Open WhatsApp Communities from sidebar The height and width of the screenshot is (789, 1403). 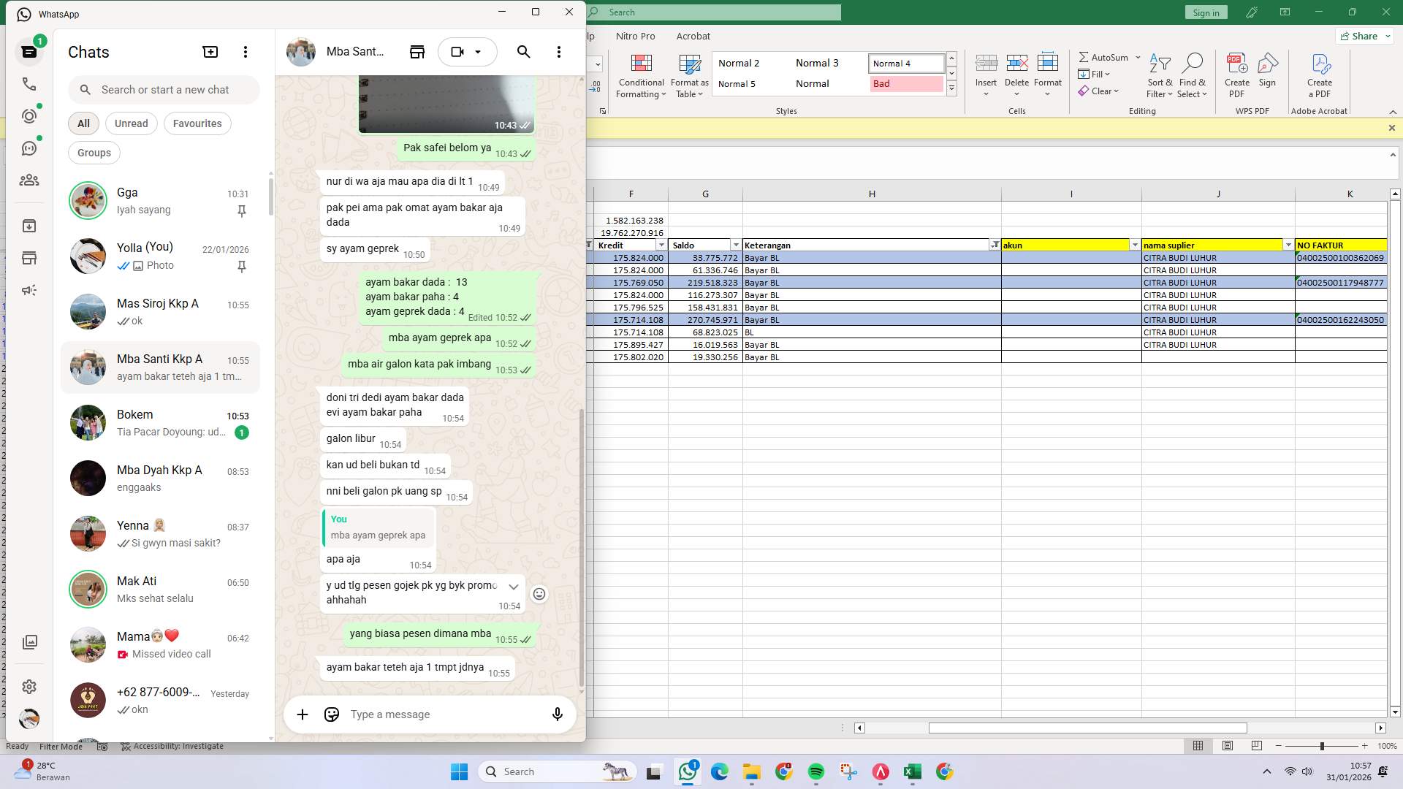(x=29, y=180)
